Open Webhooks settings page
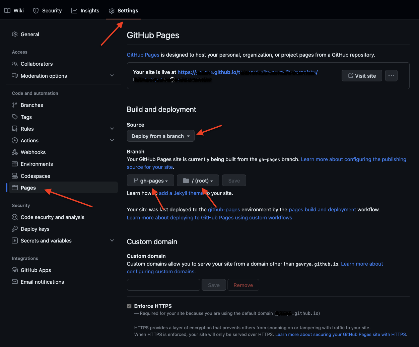Viewport: 419px width, 347px height. [64, 152]
